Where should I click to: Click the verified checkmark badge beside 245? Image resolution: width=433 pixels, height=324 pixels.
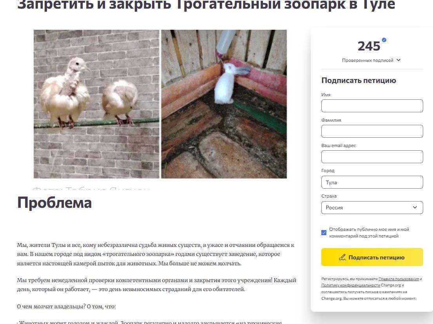[384, 40]
